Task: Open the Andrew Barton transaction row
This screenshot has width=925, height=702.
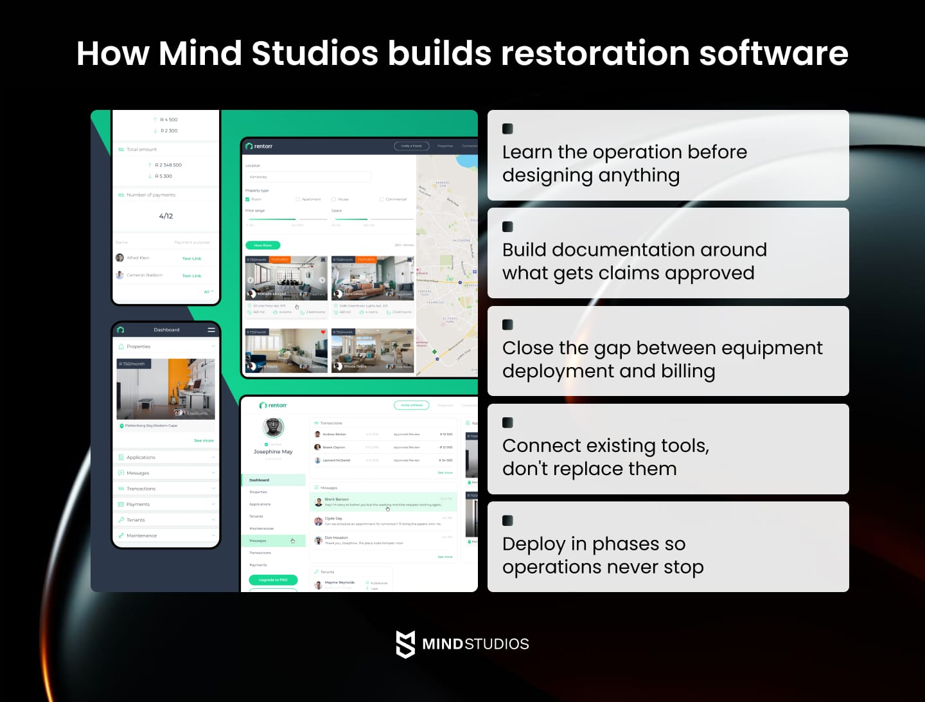Action: pyautogui.click(x=383, y=435)
